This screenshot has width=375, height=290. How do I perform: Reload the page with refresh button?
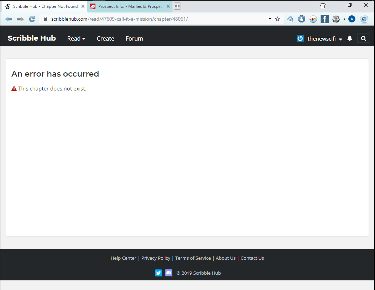(x=32, y=19)
